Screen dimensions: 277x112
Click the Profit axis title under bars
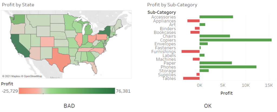227,93
